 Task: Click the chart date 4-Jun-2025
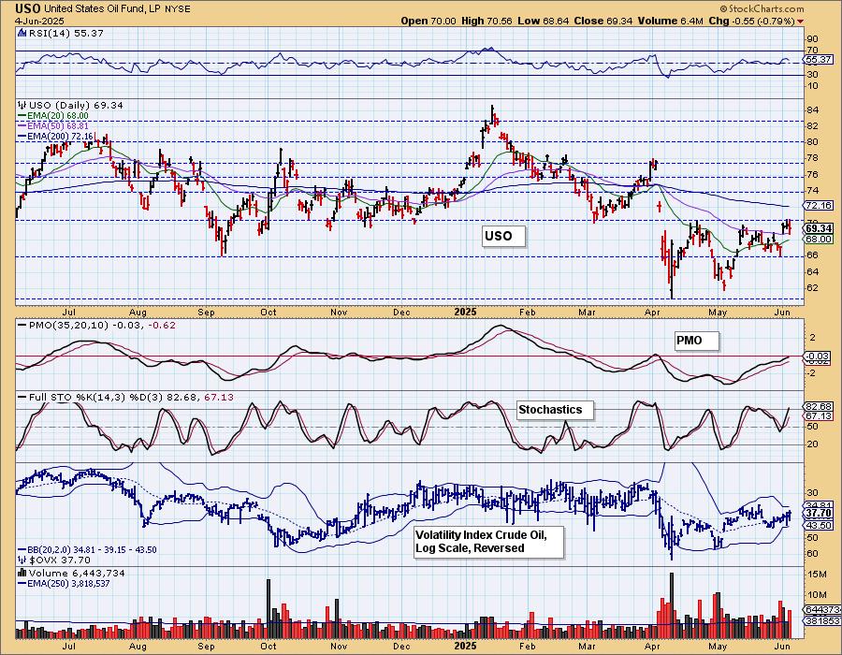39,21
